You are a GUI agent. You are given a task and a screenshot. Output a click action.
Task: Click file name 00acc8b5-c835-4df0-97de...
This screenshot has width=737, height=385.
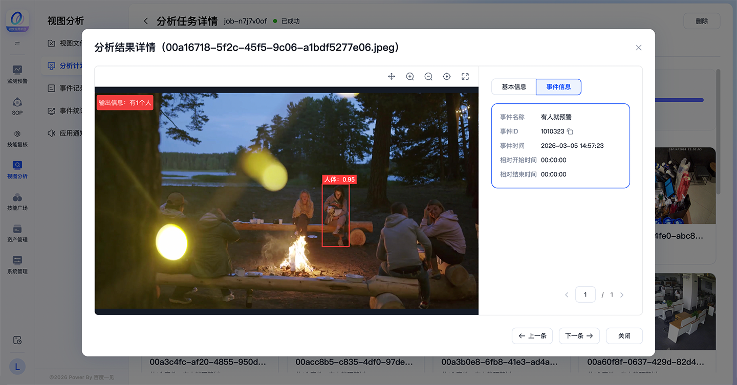coord(354,362)
